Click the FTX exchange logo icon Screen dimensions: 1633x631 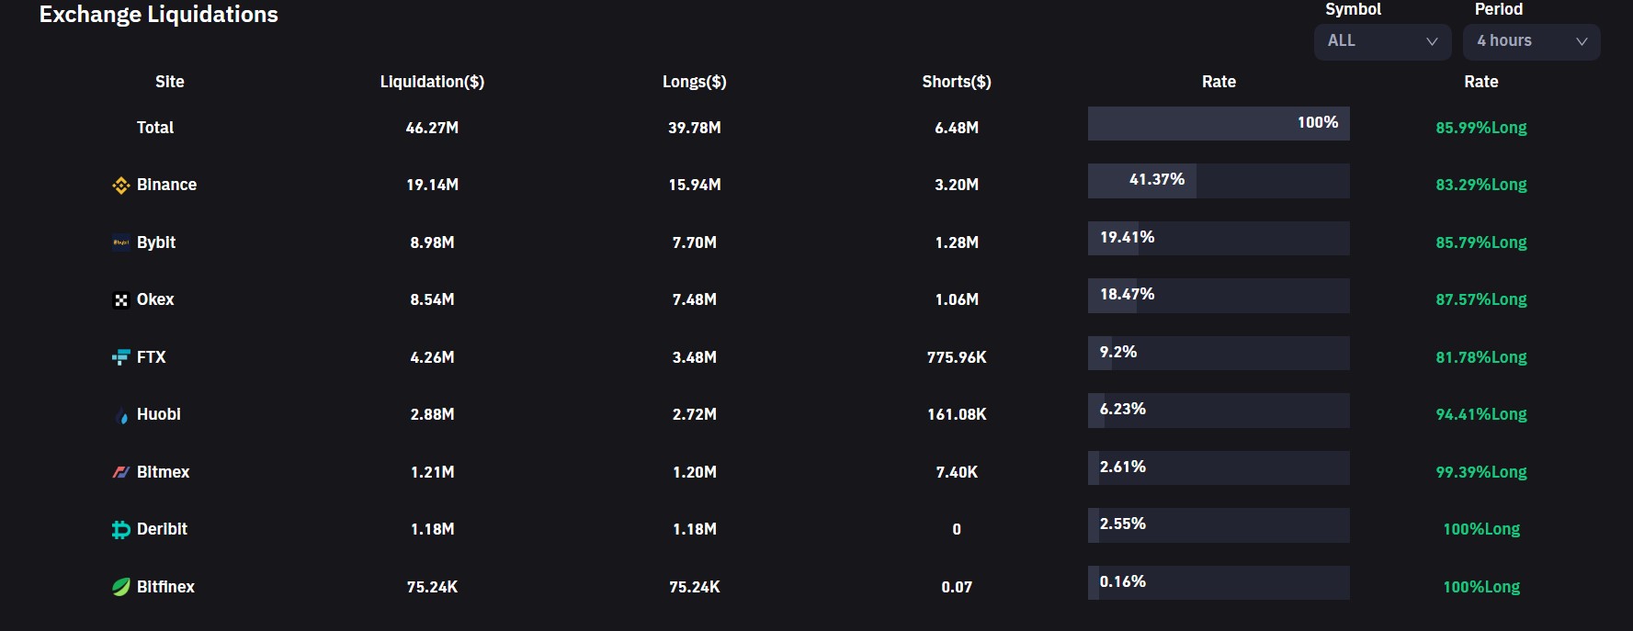click(120, 357)
